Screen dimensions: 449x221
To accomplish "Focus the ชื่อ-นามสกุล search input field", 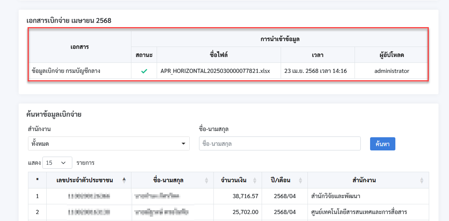I will tap(280, 143).
